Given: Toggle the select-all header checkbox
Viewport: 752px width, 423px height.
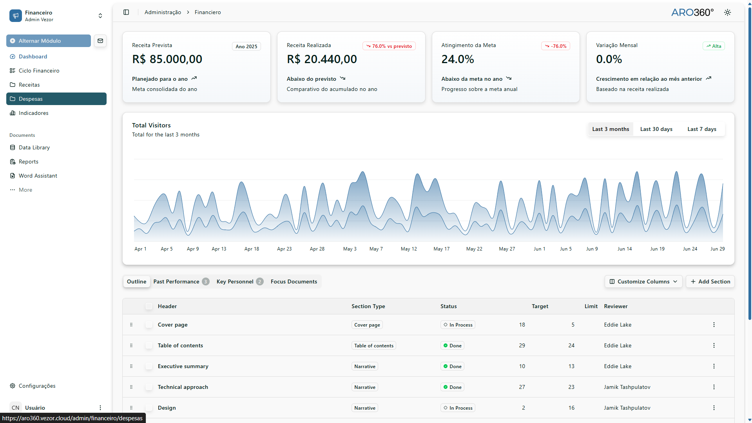Looking at the screenshot, I should click(149, 306).
